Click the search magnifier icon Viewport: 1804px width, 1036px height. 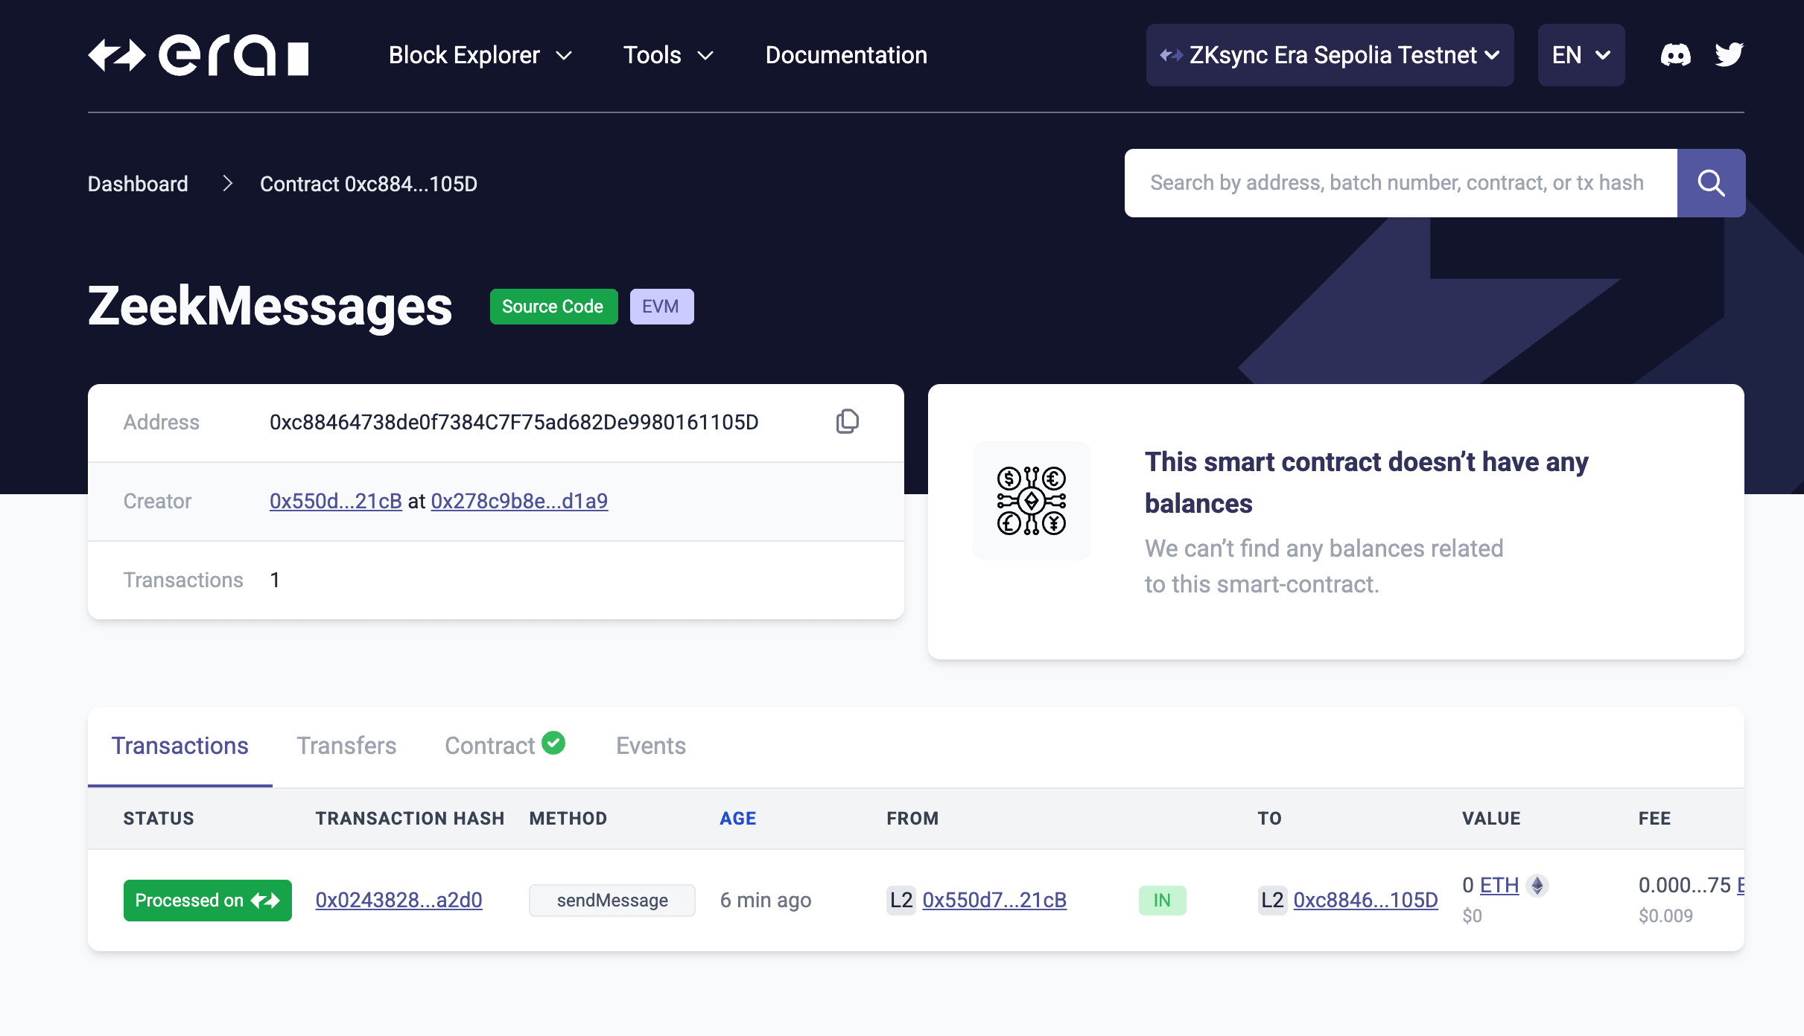(1711, 182)
